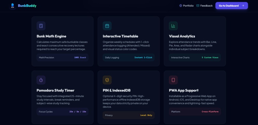Click the envelope icon beside Feedback
Viewport: 258px width, 125px height.
[198, 5]
